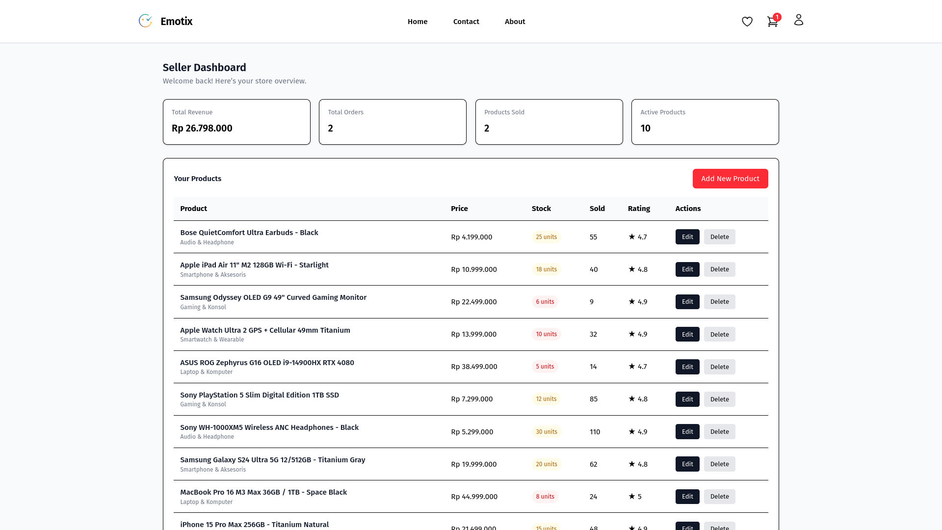942x530 pixels.
Task: Click the Rp 44.999.000 price
Action: 474,497
